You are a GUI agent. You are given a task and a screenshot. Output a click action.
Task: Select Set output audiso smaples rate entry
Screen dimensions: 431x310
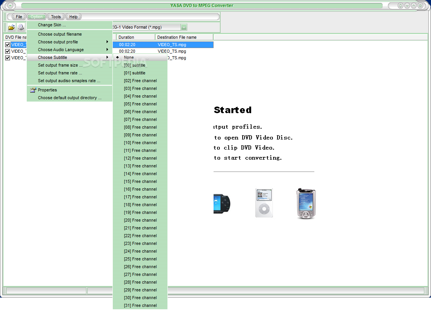pyautogui.click(x=69, y=81)
